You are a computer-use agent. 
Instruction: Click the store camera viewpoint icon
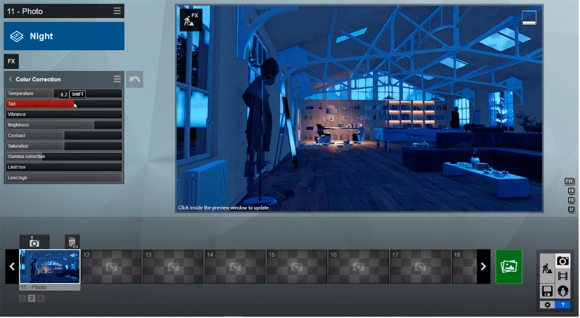[34, 242]
